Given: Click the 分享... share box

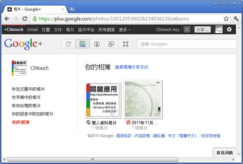Looking at the screenshot, I should tap(202, 30).
